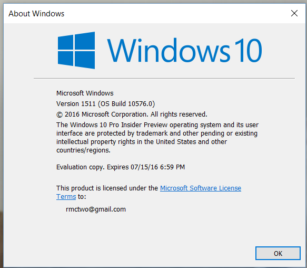Open the Microsoft Software License link
Viewport: 307px width, 268px height.
tap(201, 188)
